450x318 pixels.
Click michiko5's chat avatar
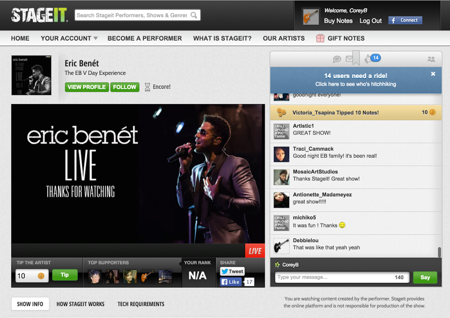(x=281, y=223)
